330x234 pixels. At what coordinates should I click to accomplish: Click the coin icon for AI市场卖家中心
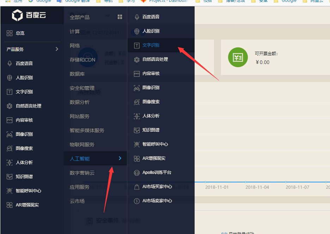(x=137, y=201)
